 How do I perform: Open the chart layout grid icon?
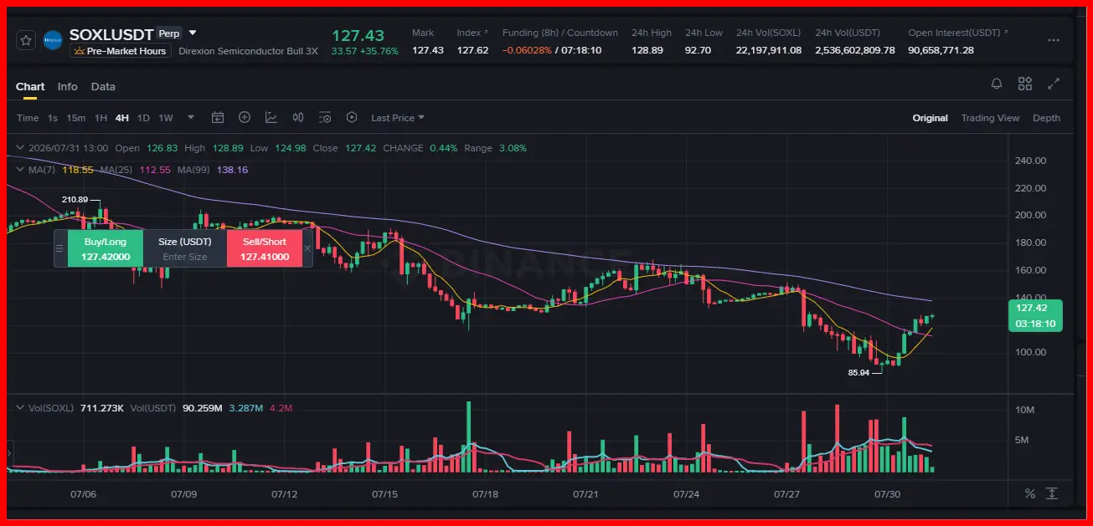[1025, 84]
